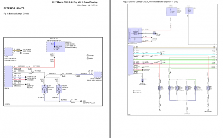
Task: Click 'COMPUTER DATA LINES SYSTEM' beside the TCM
Action: point(27,52)
